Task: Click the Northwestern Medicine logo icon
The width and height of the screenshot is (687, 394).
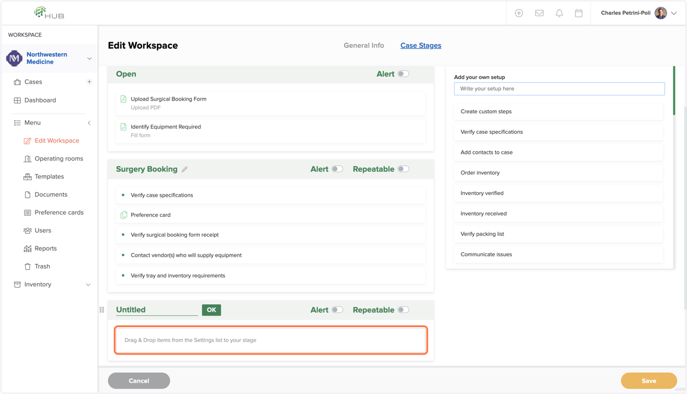Action: [14, 58]
